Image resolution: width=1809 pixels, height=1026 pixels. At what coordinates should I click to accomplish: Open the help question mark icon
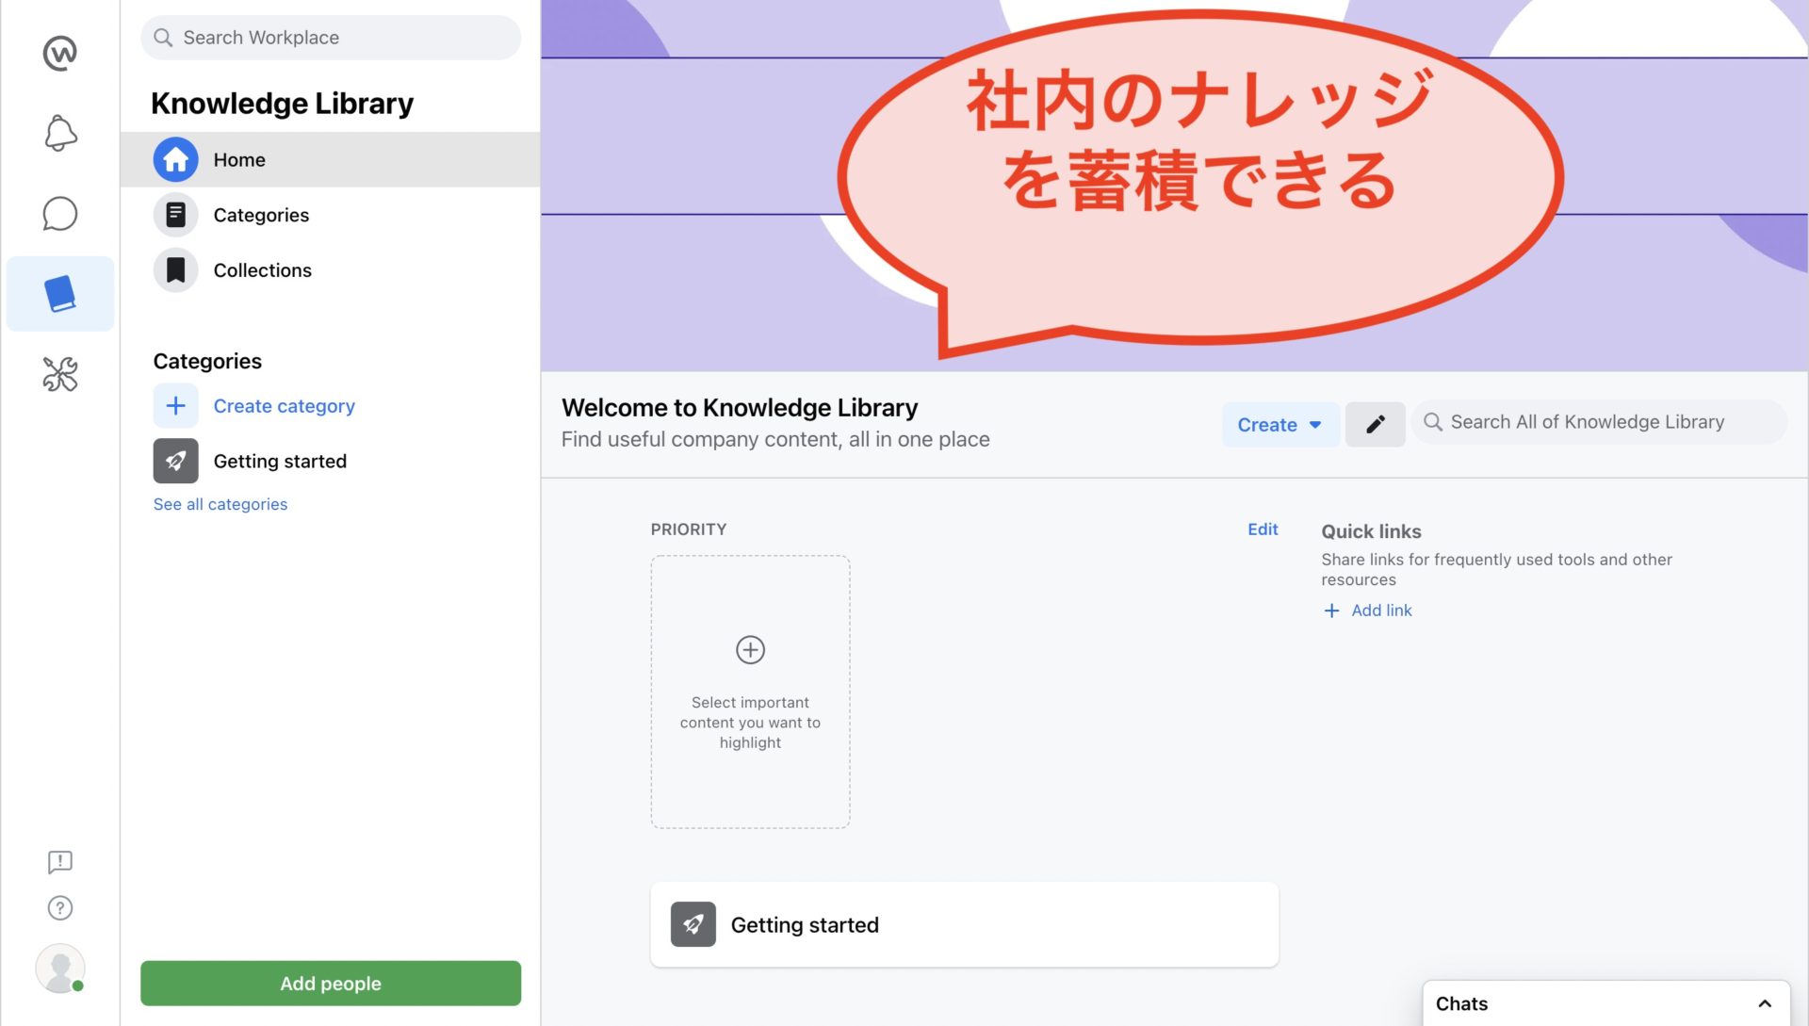coord(59,908)
